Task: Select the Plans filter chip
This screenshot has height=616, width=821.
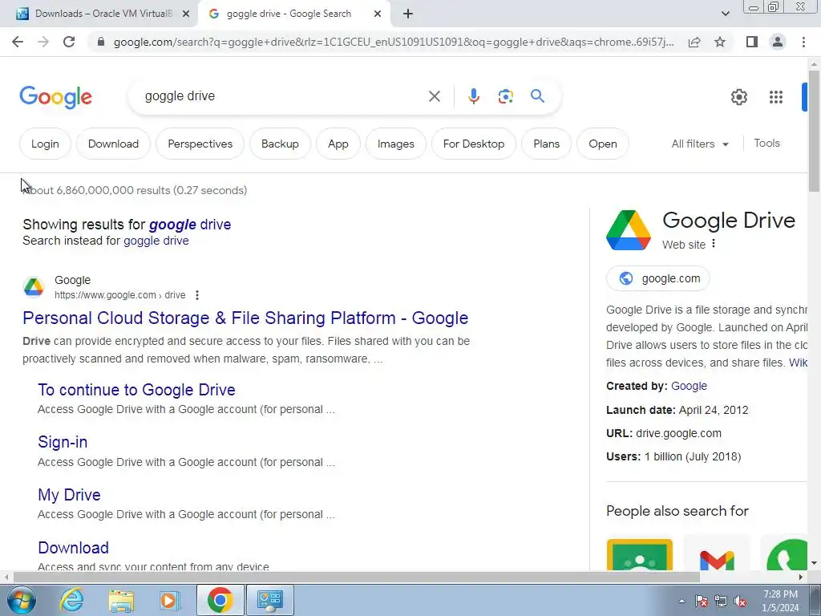Action: click(x=546, y=144)
